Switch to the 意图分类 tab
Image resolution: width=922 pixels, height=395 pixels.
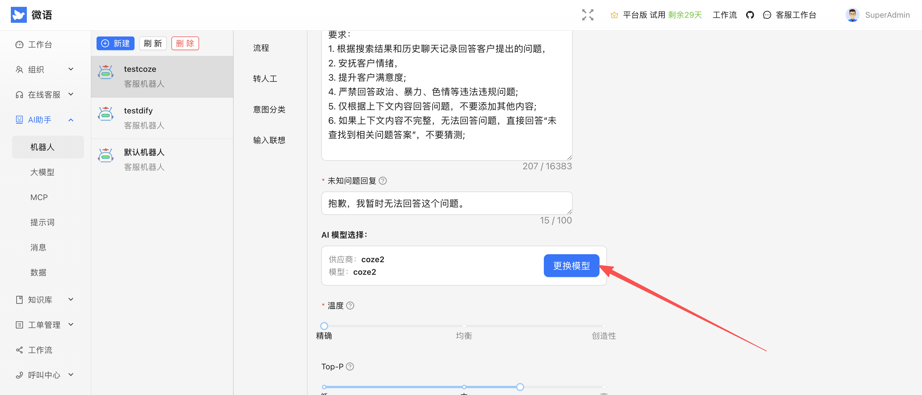(269, 109)
